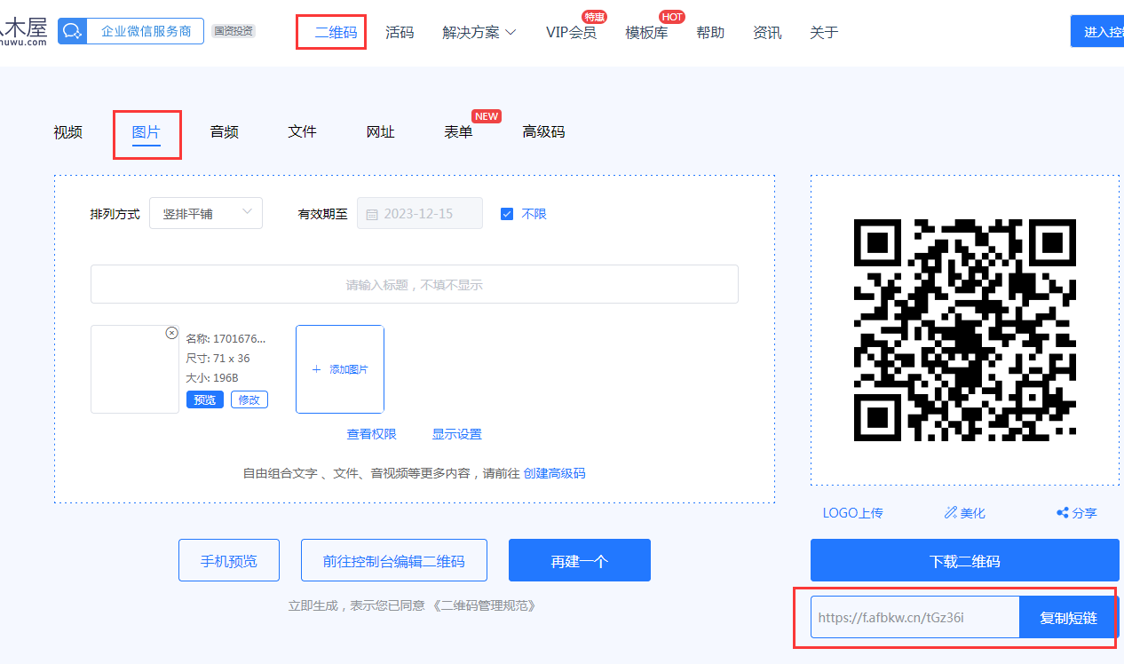This screenshot has width=1124, height=664.
Task: Switch to the 网址 tab
Action: pos(380,132)
